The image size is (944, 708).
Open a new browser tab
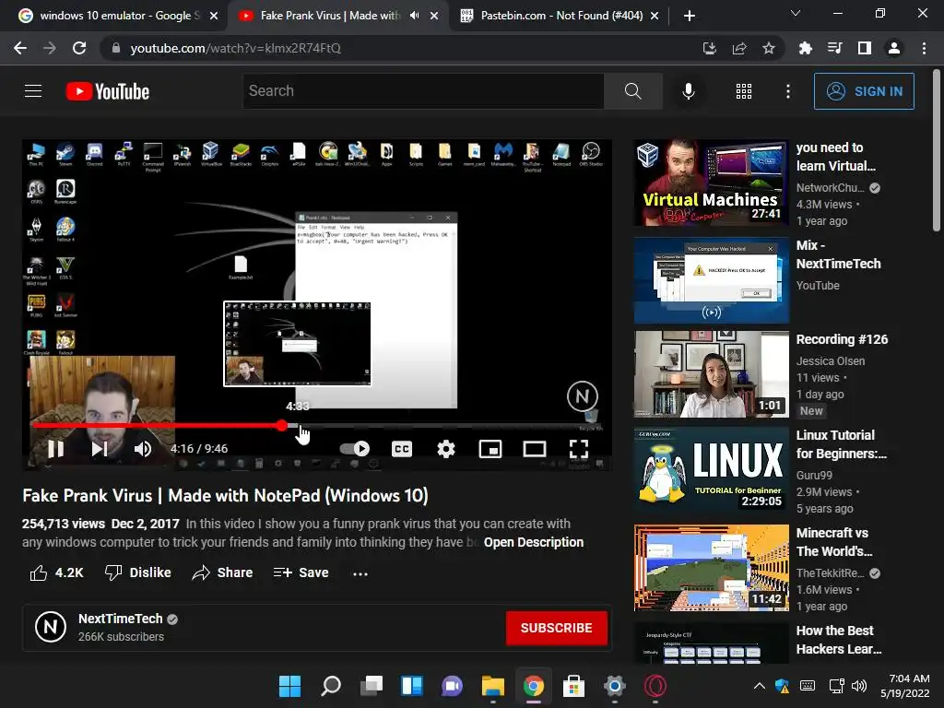pos(690,16)
